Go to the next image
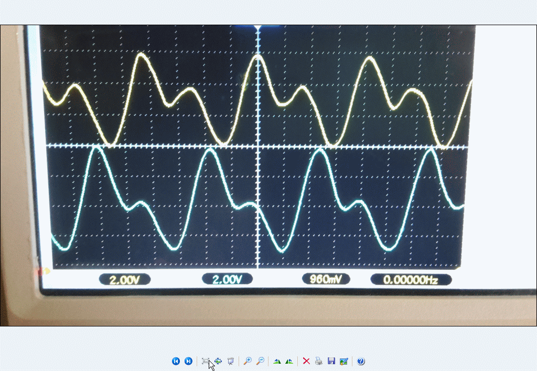The height and width of the screenshot is (371, 537). (188, 361)
